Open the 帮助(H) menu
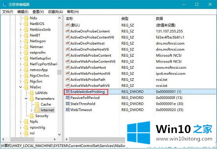Viewport: 217px width, 149px height. (x=73, y=12)
